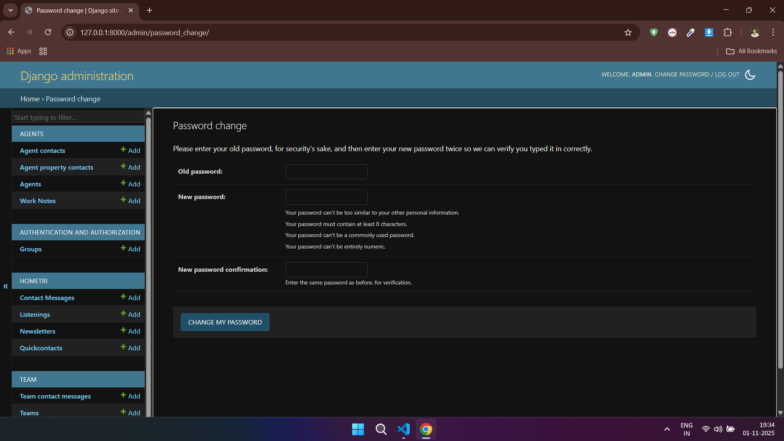Open the AGENTS app section header
The height and width of the screenshot is (441, 784).
click(x=31, y=134)
